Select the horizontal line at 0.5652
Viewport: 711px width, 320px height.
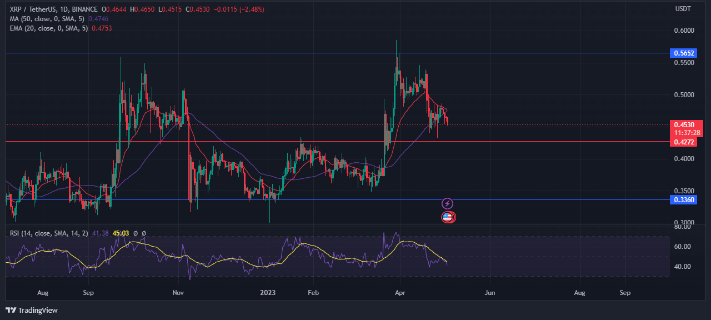tap(278, 53)
